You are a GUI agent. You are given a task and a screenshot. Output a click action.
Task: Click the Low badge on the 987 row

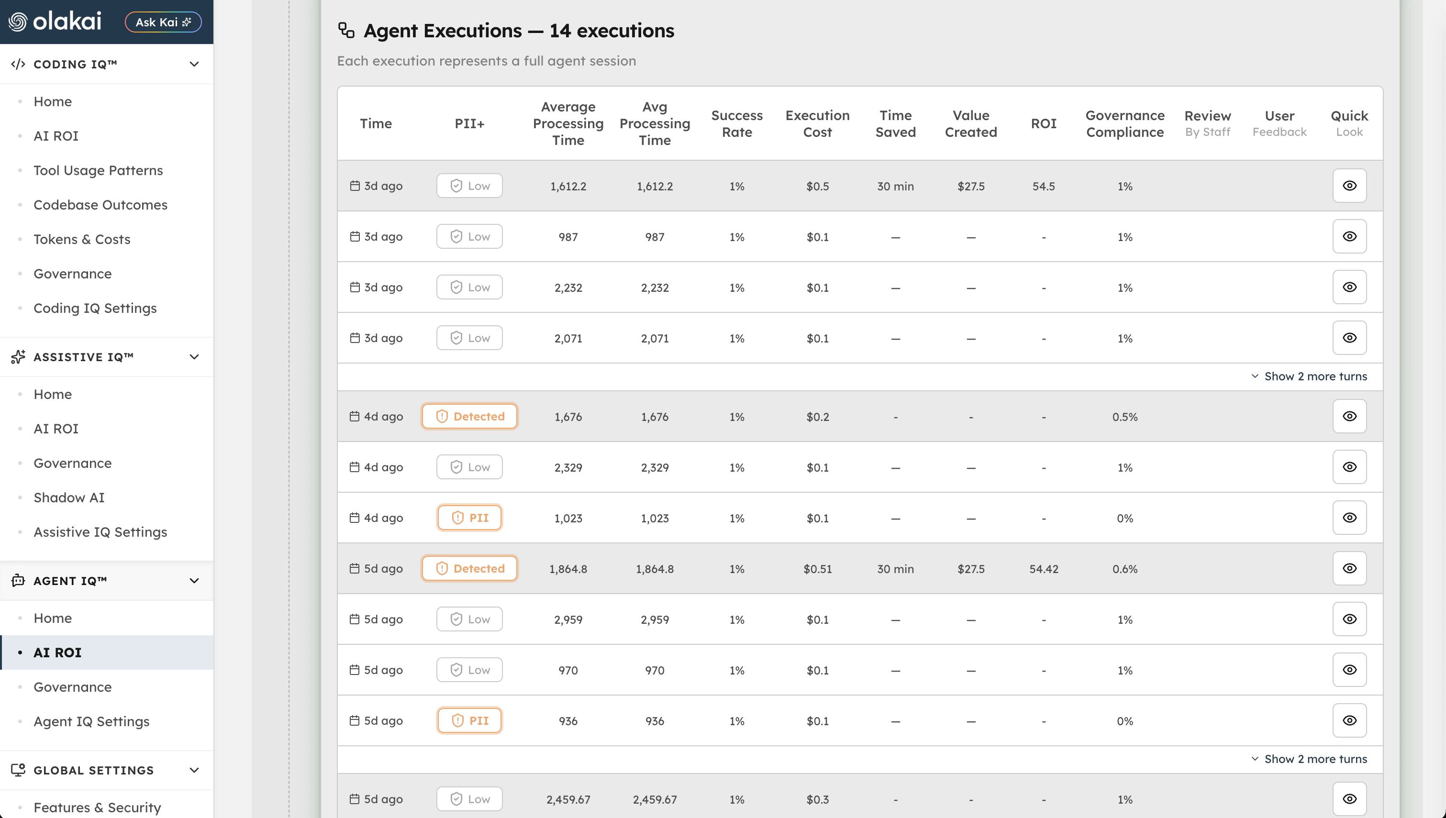click(x=470, y=236)
